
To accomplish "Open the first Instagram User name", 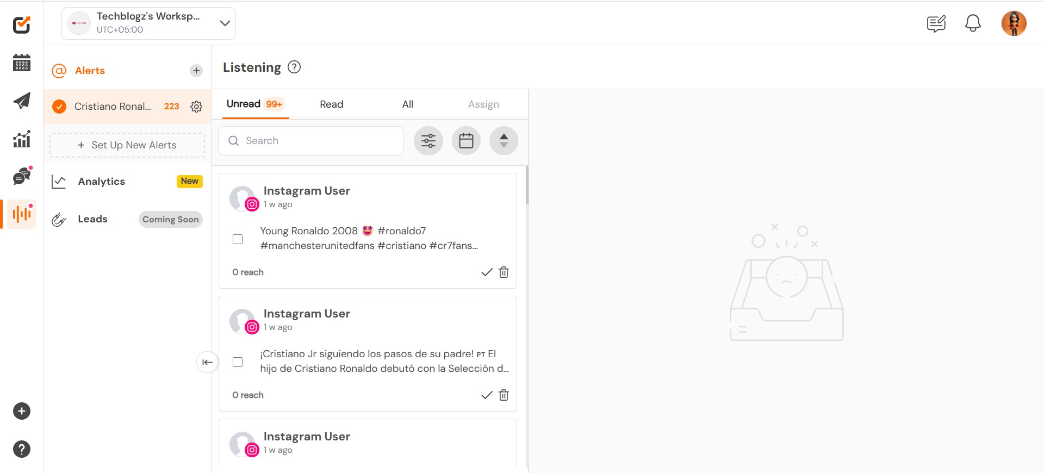I will coord(307,191).
